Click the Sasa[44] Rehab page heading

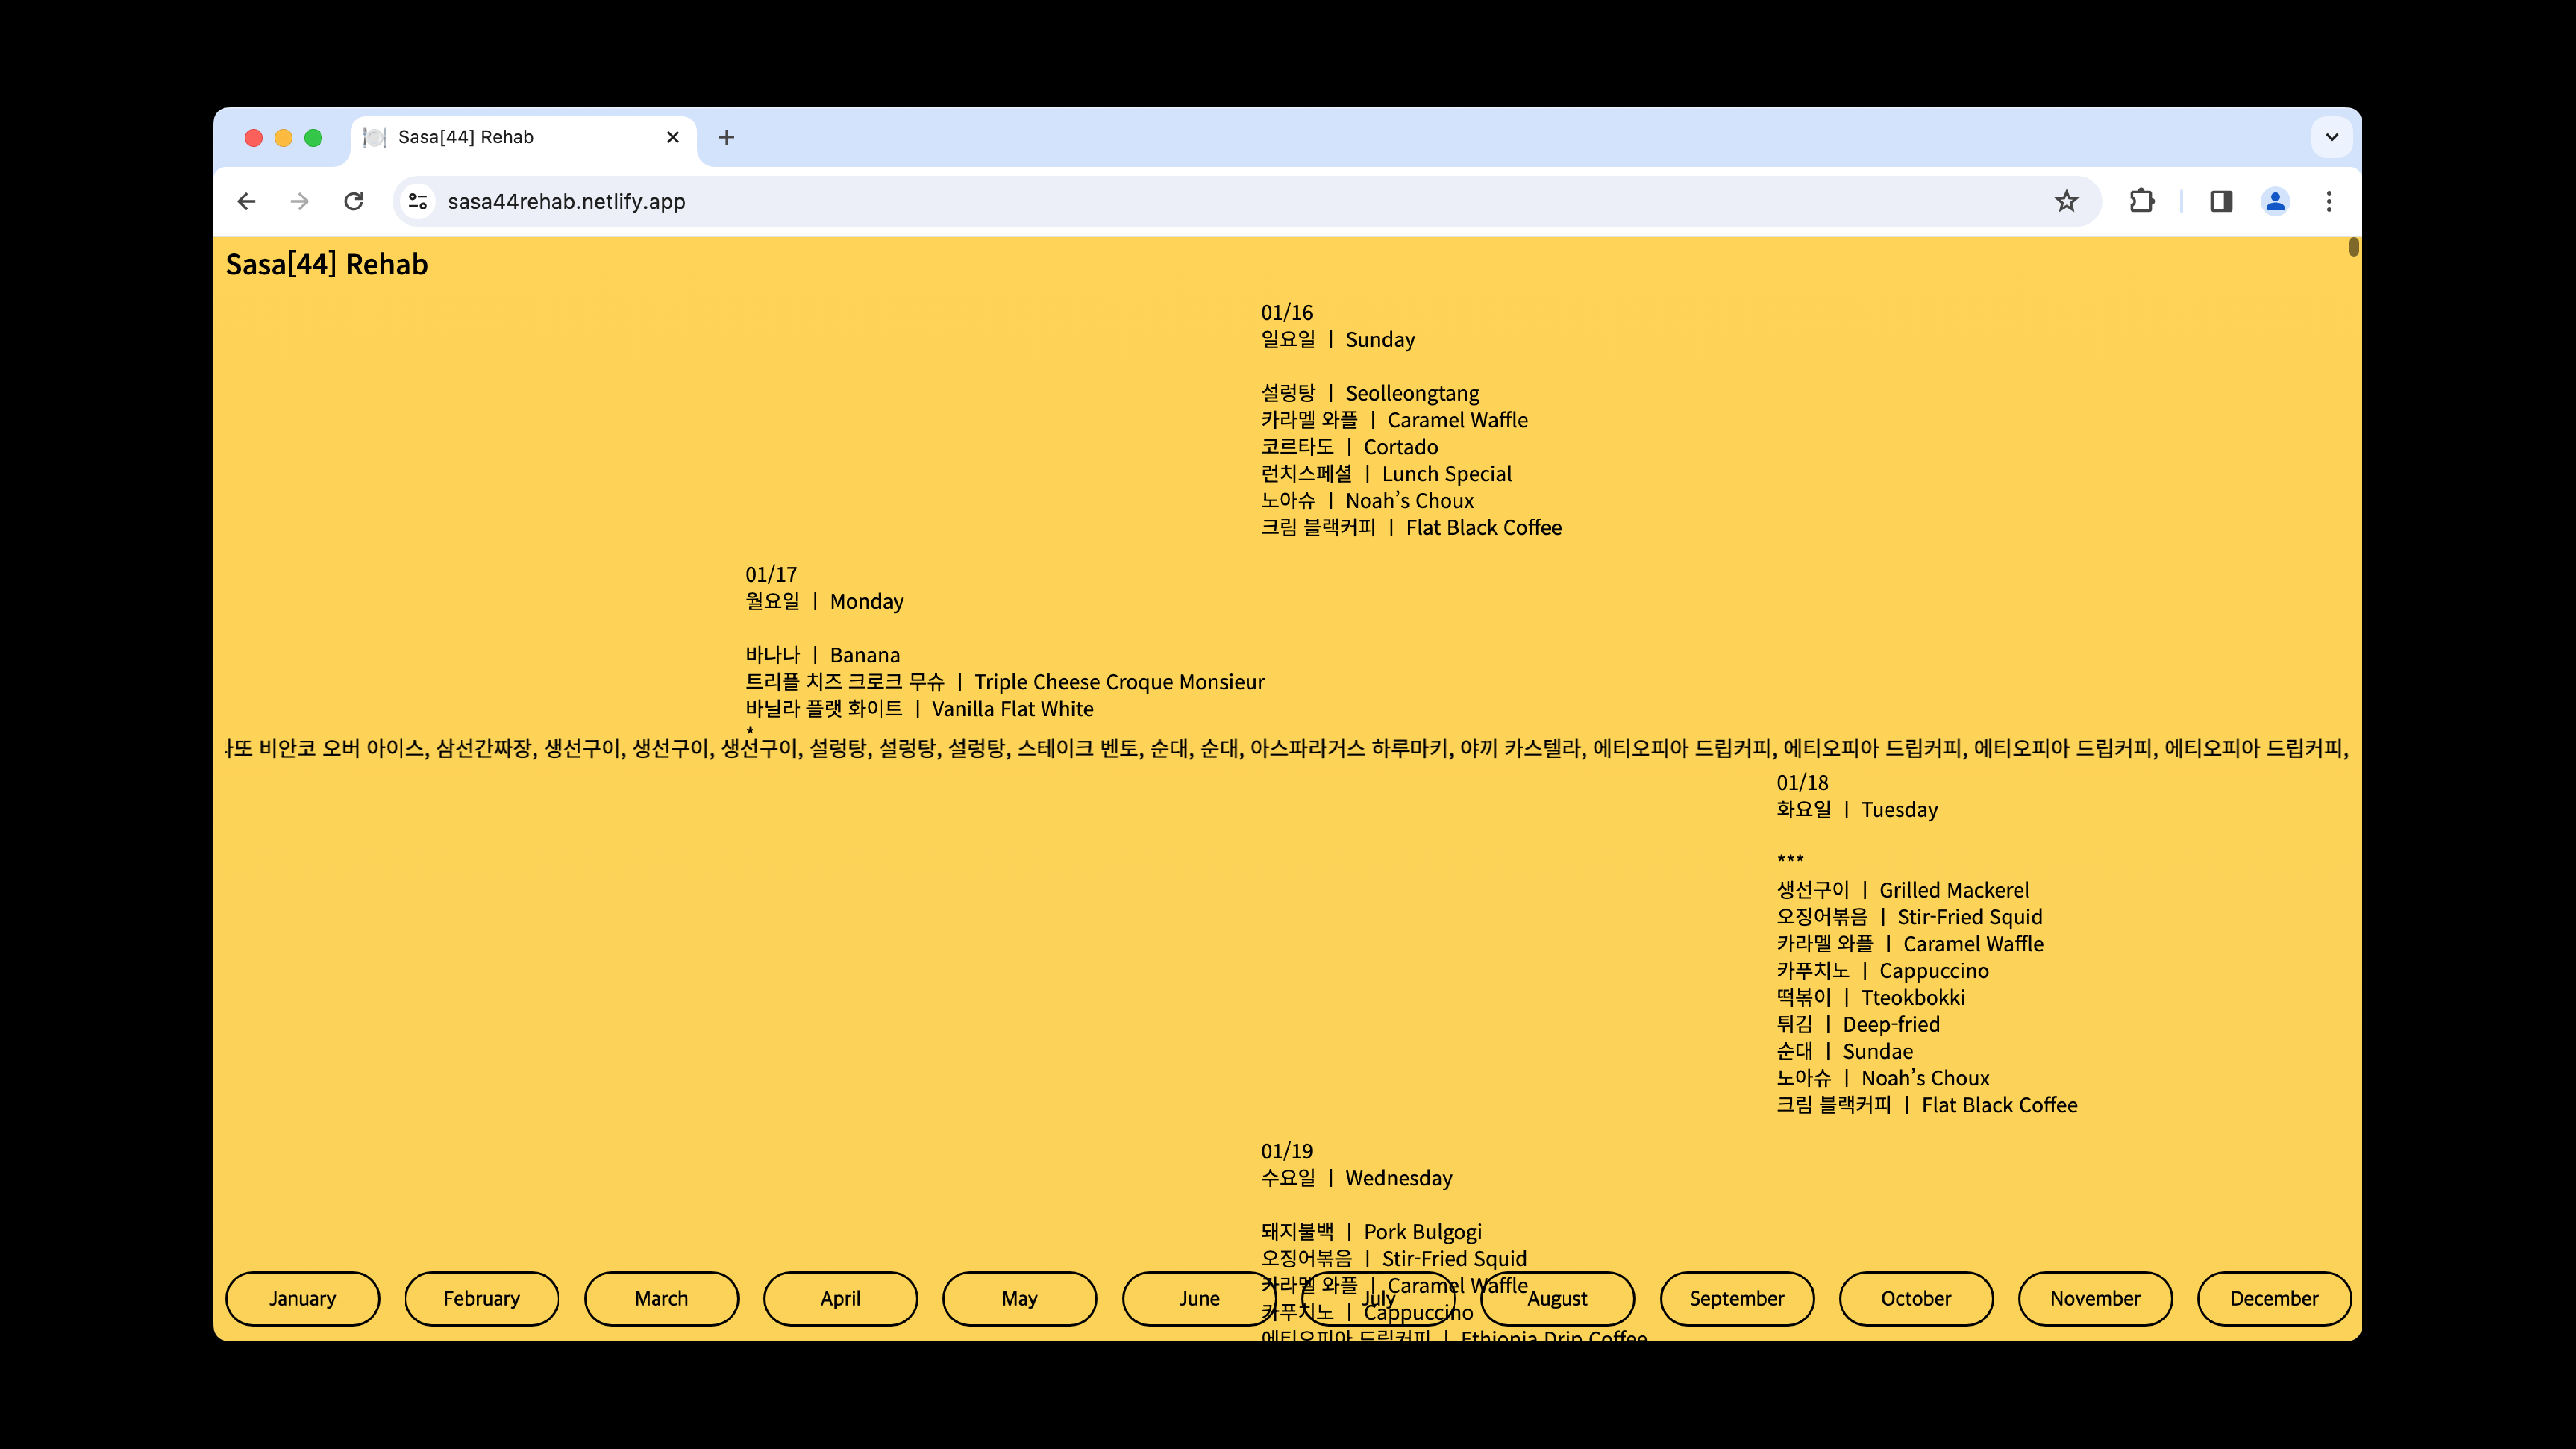(x=327, y=264)
